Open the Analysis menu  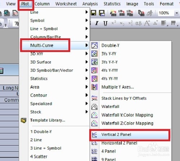[90, 4]
